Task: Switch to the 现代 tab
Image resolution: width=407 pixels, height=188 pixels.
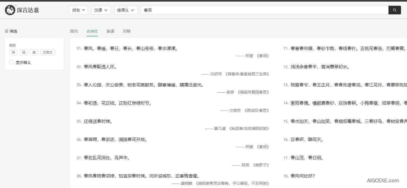Action: point(74,31)
